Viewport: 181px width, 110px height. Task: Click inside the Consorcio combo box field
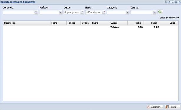coord(19,12)
